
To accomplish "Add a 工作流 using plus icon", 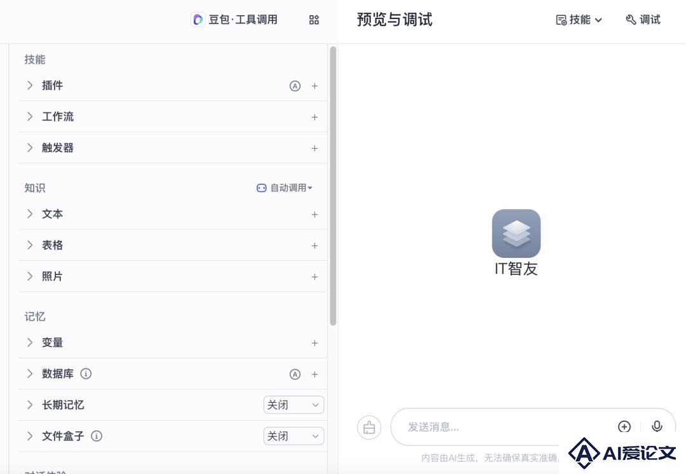I will point(314,118).
